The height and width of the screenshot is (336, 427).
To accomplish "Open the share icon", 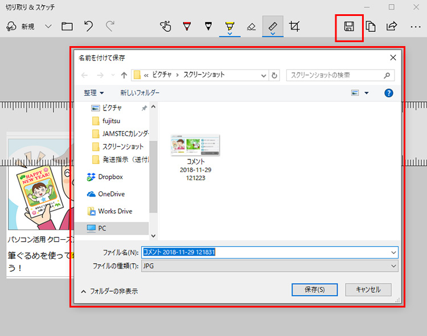I will point(392,27).
